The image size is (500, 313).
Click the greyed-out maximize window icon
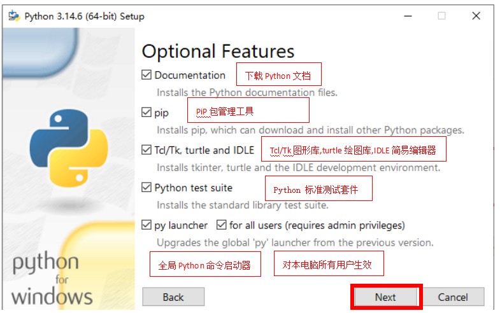pyautogui.click(x=441, y=16)
